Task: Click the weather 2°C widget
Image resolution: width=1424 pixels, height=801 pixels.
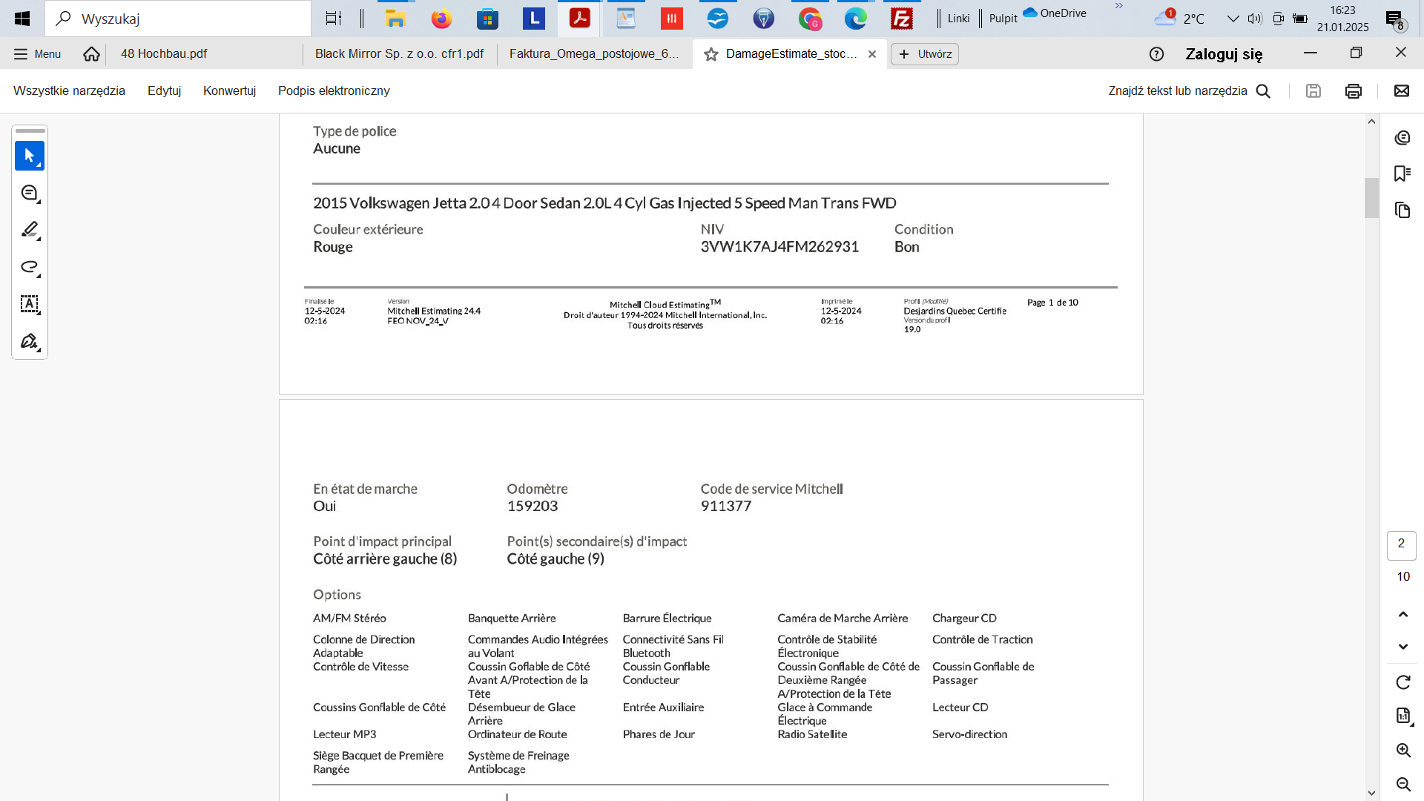Action: pyautogui.click(x=1180, y=19)
